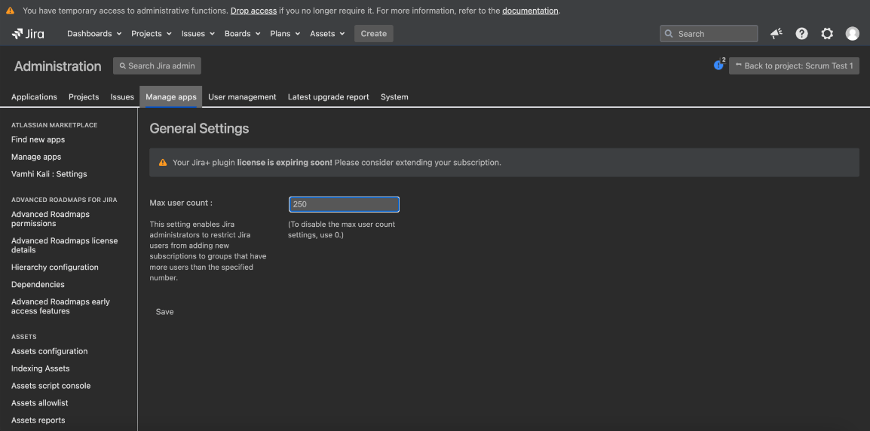Screen dimensions: 870x431
Task: Click the Jira logo in header
Action: 28,33
